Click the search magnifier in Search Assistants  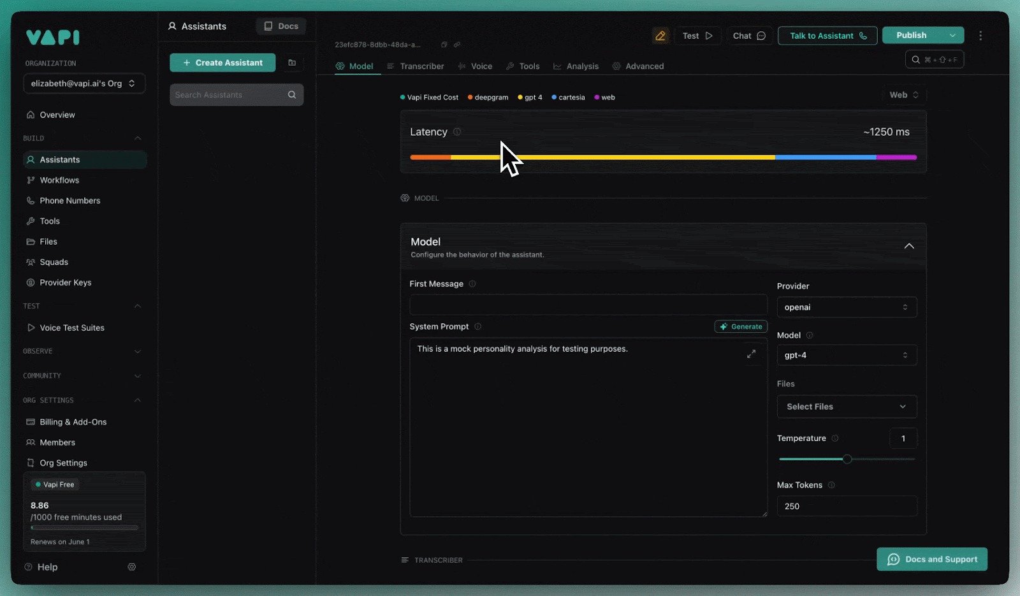tap(292, 95)
